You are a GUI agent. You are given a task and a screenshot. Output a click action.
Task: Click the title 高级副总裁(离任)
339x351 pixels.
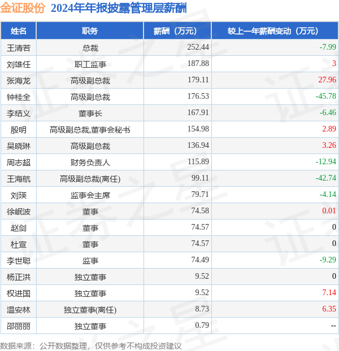90,179
